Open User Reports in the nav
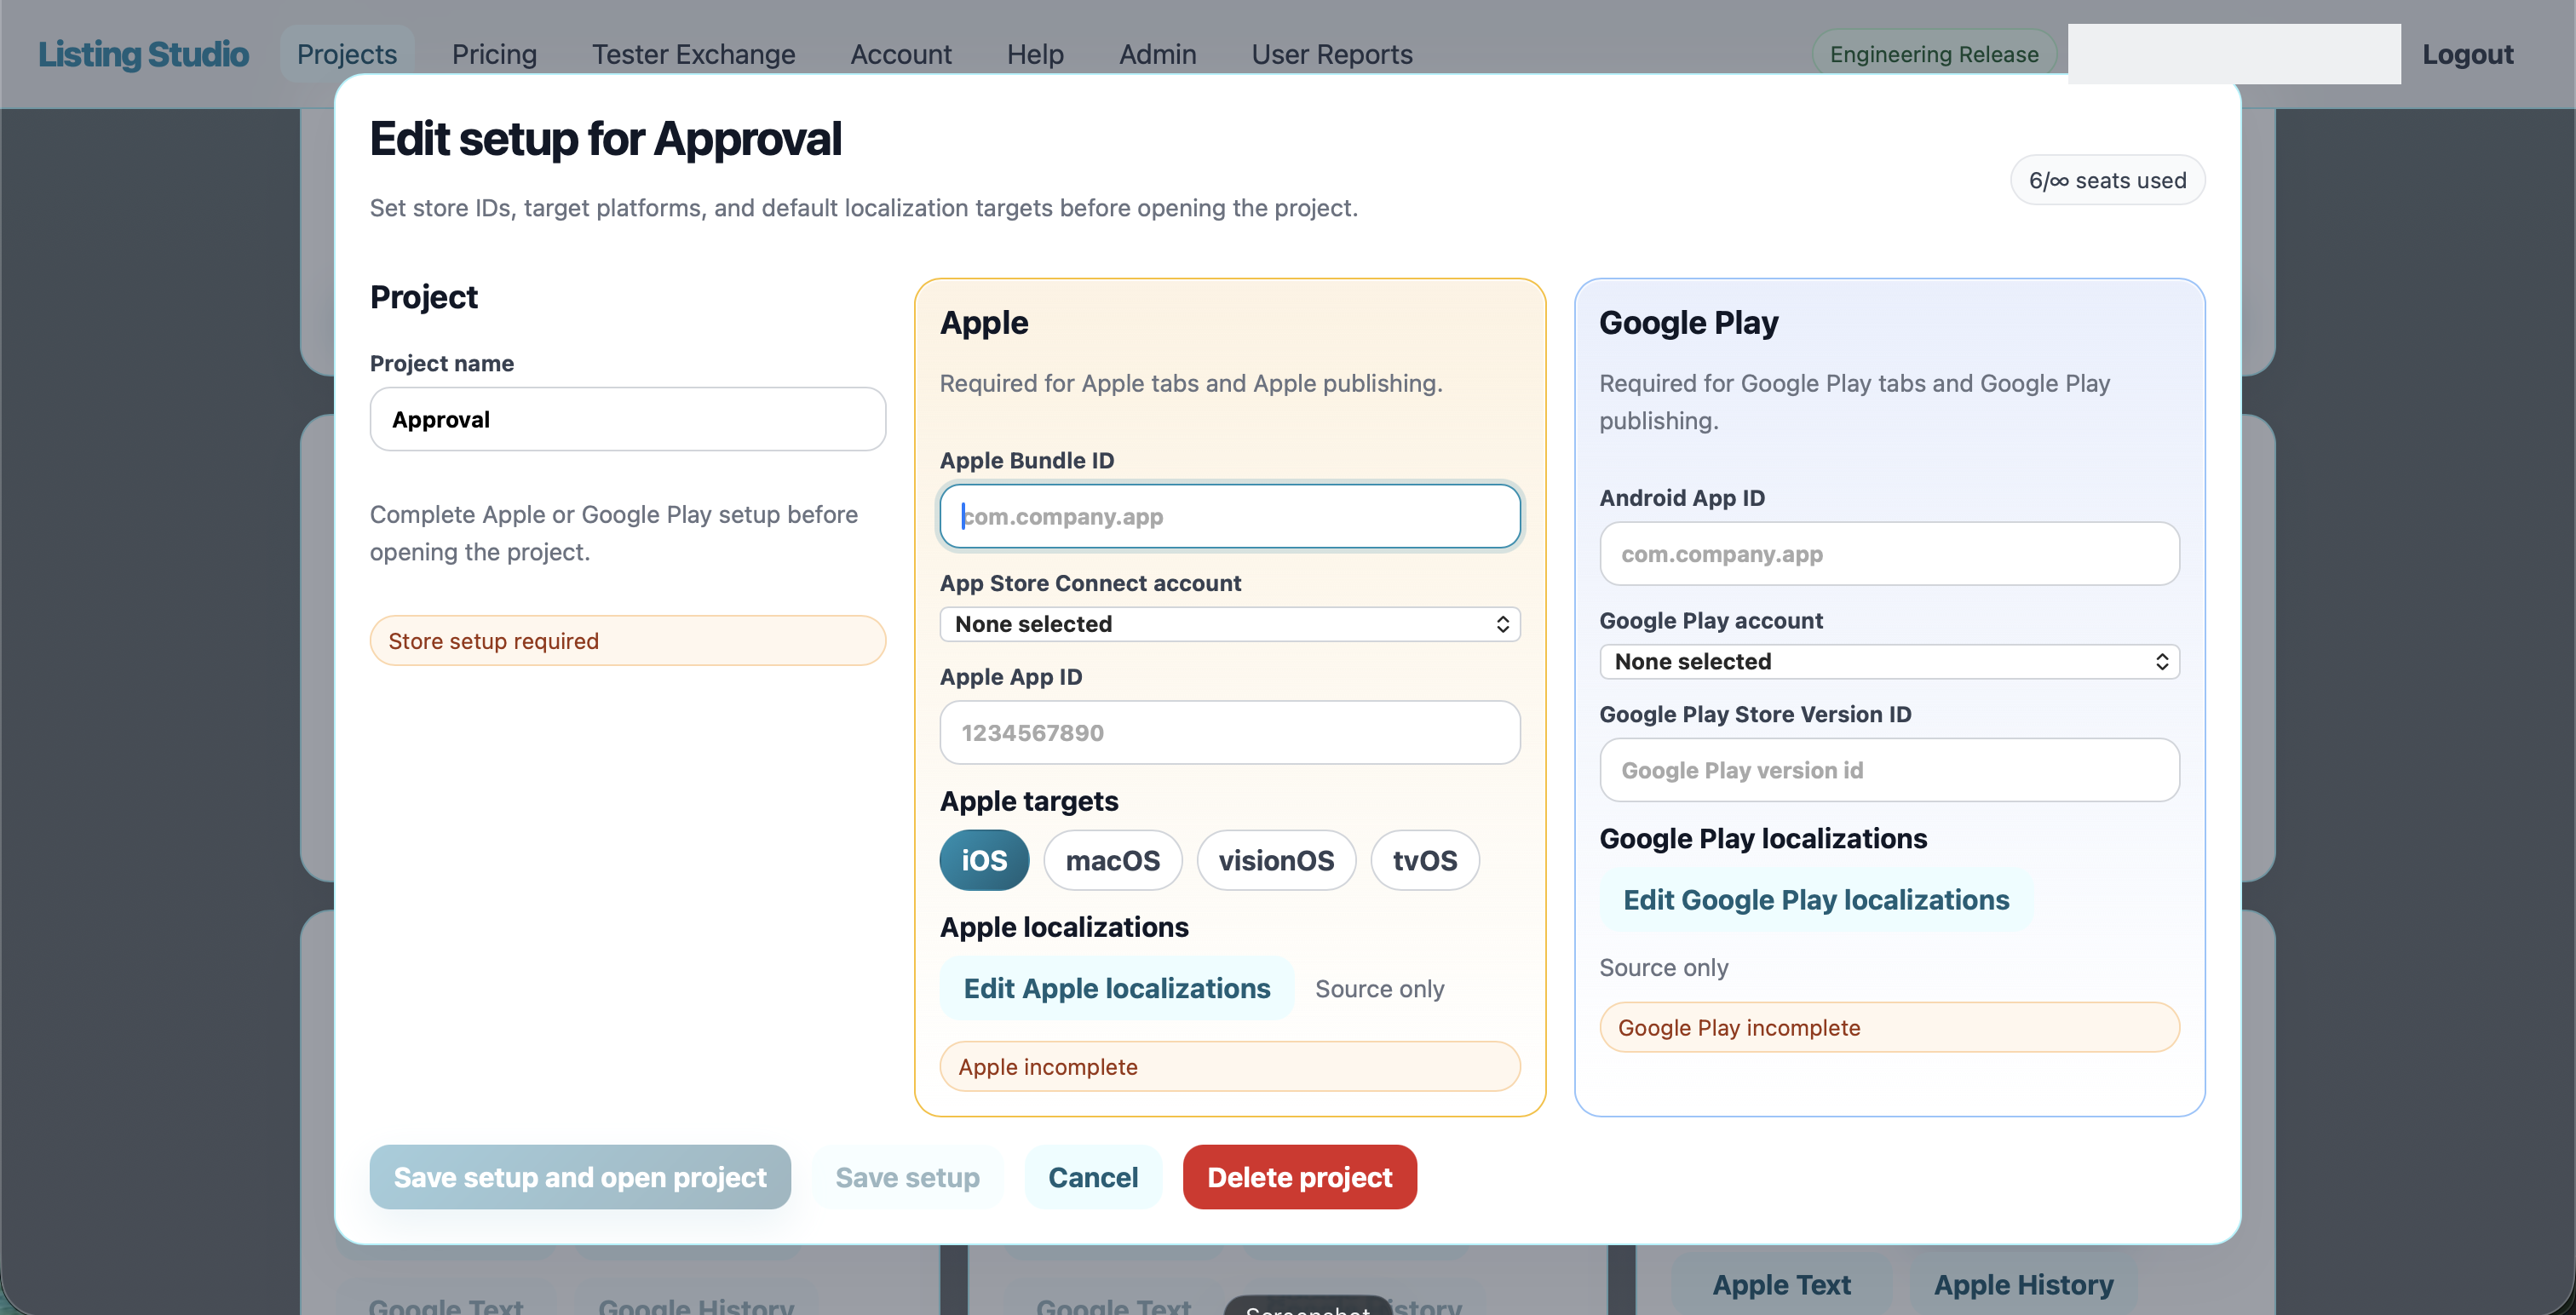Screen dimensions: 2576x1315 [1332, 54]
